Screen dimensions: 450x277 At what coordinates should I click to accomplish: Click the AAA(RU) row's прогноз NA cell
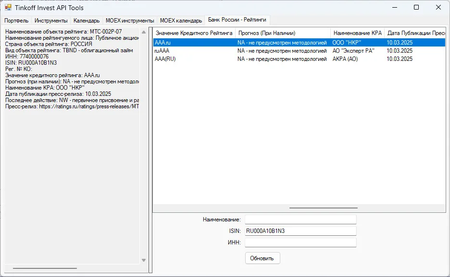[282, 59]
